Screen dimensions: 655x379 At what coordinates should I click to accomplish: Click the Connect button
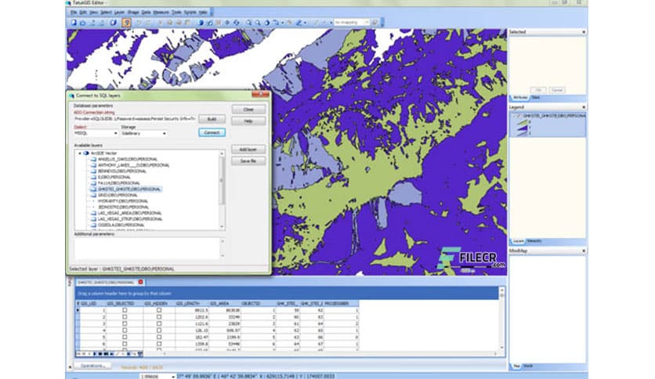point(212,132)
